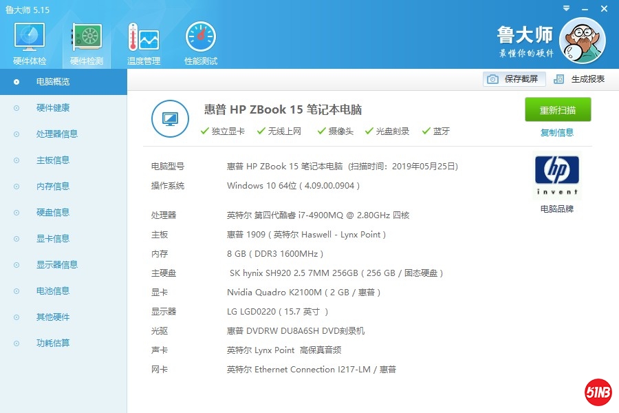Image resolution: width=619 pixels, height=413 pixels.
Task: Select 电脑概览 in the sidebar
Action: coord(53,82)
